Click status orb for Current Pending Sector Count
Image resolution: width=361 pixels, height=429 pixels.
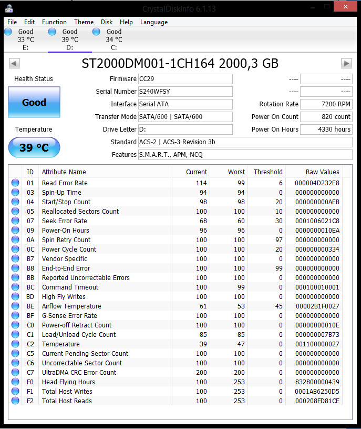point(15,354)
